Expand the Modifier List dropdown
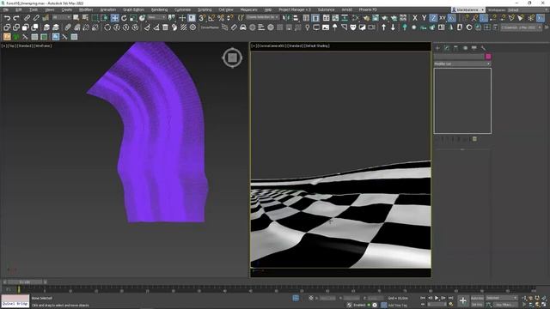 click(x=462, y=64)
